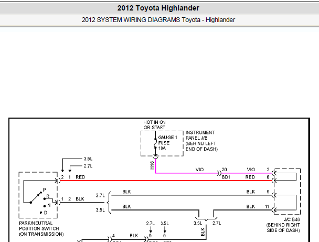Click the 'HOT IN ON OR START' label
The height and width of the screenshot is (242, 319).
coord(154,125)
